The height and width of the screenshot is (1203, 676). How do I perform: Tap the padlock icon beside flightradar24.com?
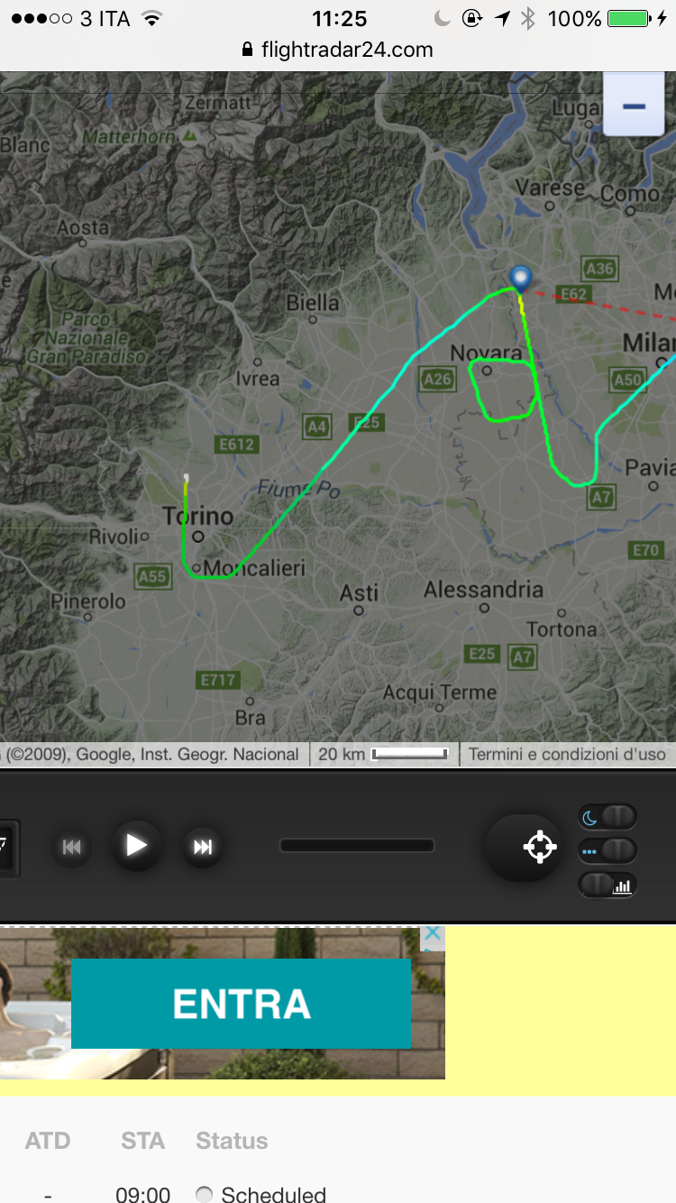pyautogui.click(x=248, y=51)
